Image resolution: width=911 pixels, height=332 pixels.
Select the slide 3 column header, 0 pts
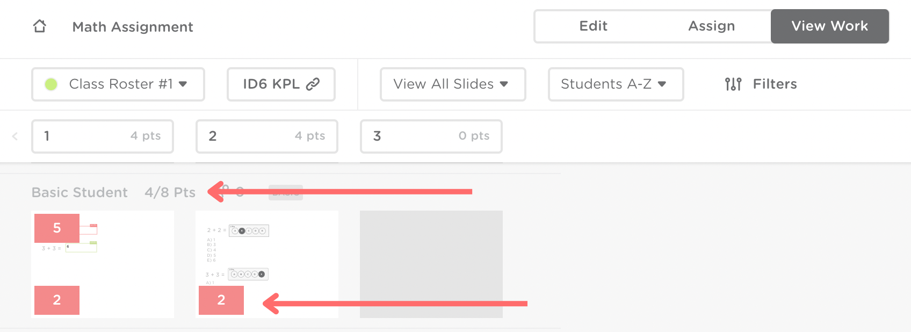tap(431, 136)
